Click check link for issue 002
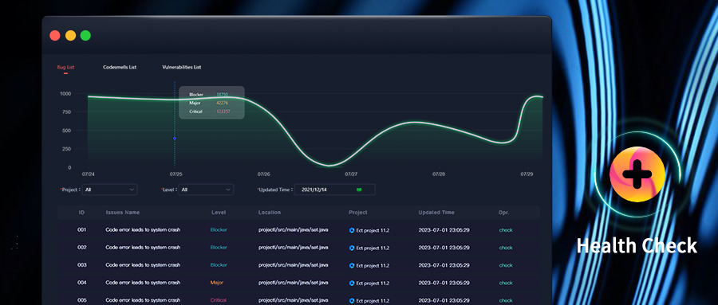Screen dimensions: 718x305 [x=506, y=248]
